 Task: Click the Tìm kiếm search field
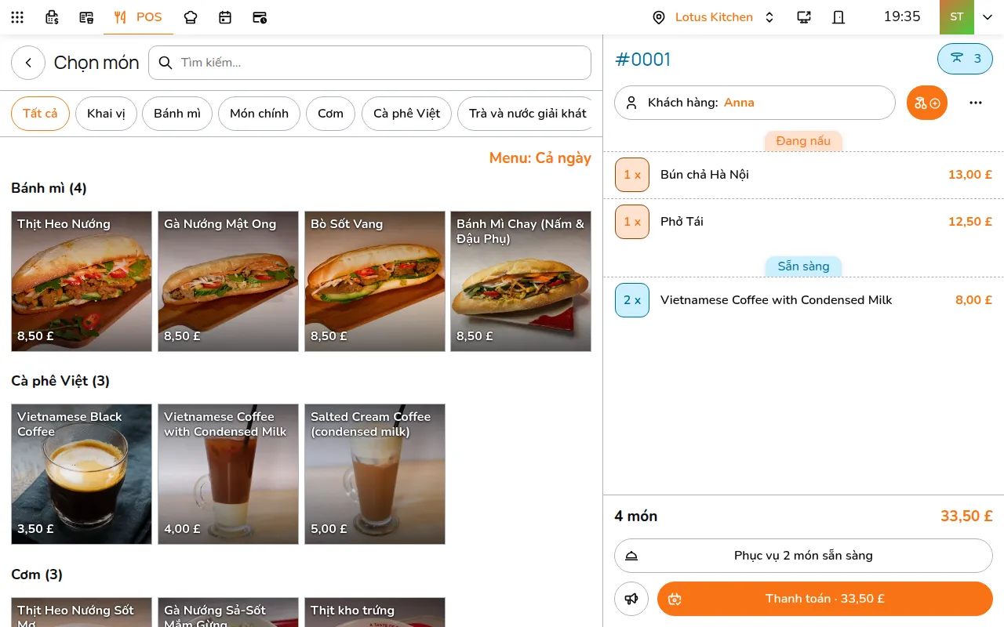369,63
